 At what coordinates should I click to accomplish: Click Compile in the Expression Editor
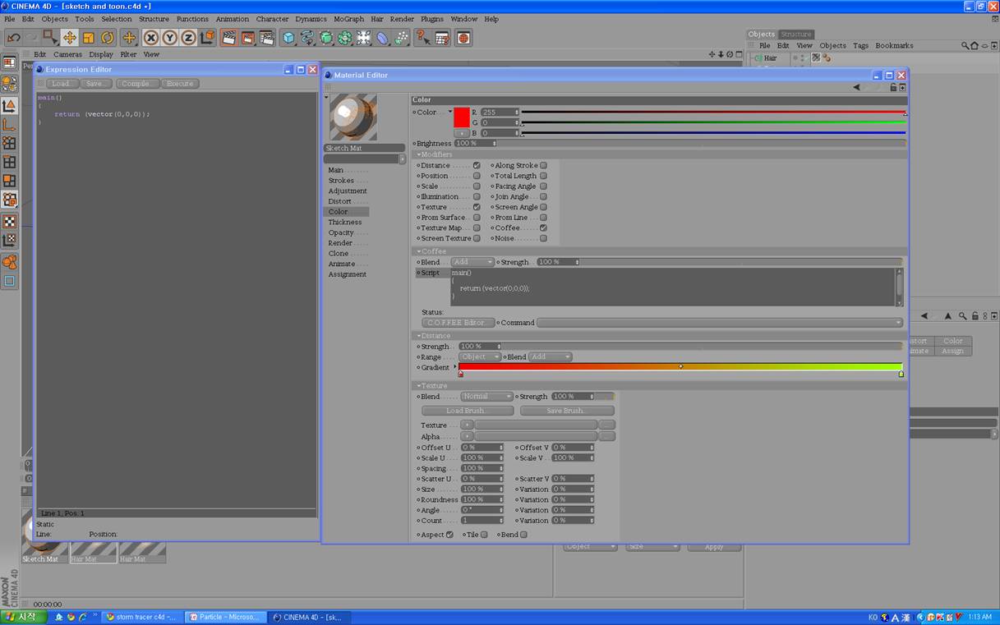click(136, 84)
